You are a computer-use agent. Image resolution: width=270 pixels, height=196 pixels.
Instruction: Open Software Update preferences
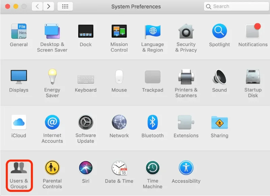coord(86,123)
